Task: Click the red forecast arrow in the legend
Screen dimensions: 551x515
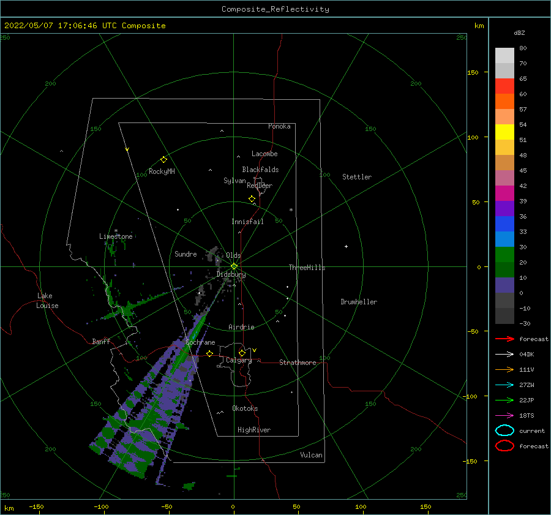Action: point(504,339)
